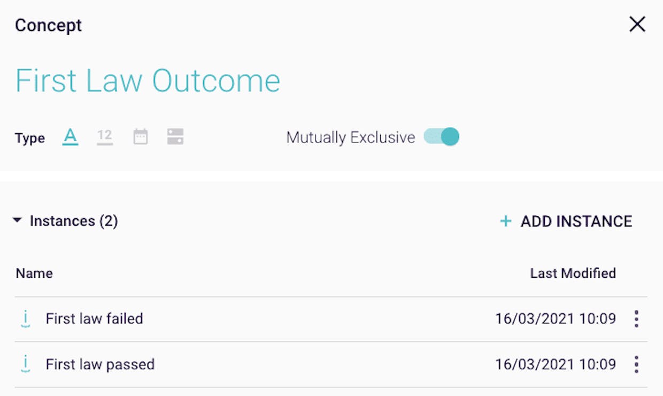
Task: Sort by the Name column header
Action: click(34, 273)
